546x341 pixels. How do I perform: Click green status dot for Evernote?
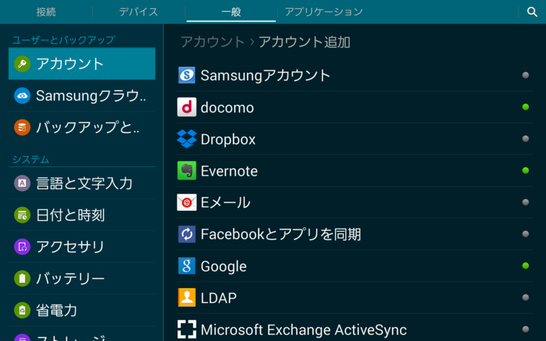tap(526, 170)
